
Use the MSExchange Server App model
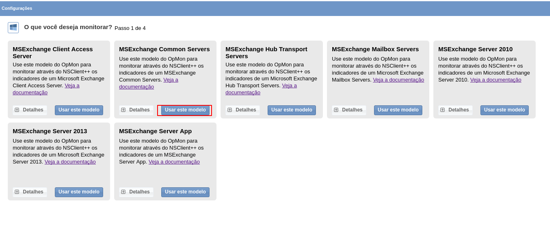tap(185, 192)
